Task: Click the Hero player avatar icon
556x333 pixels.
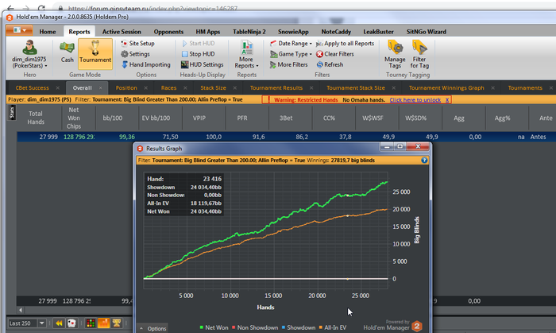Action: [x=29, y=47]
